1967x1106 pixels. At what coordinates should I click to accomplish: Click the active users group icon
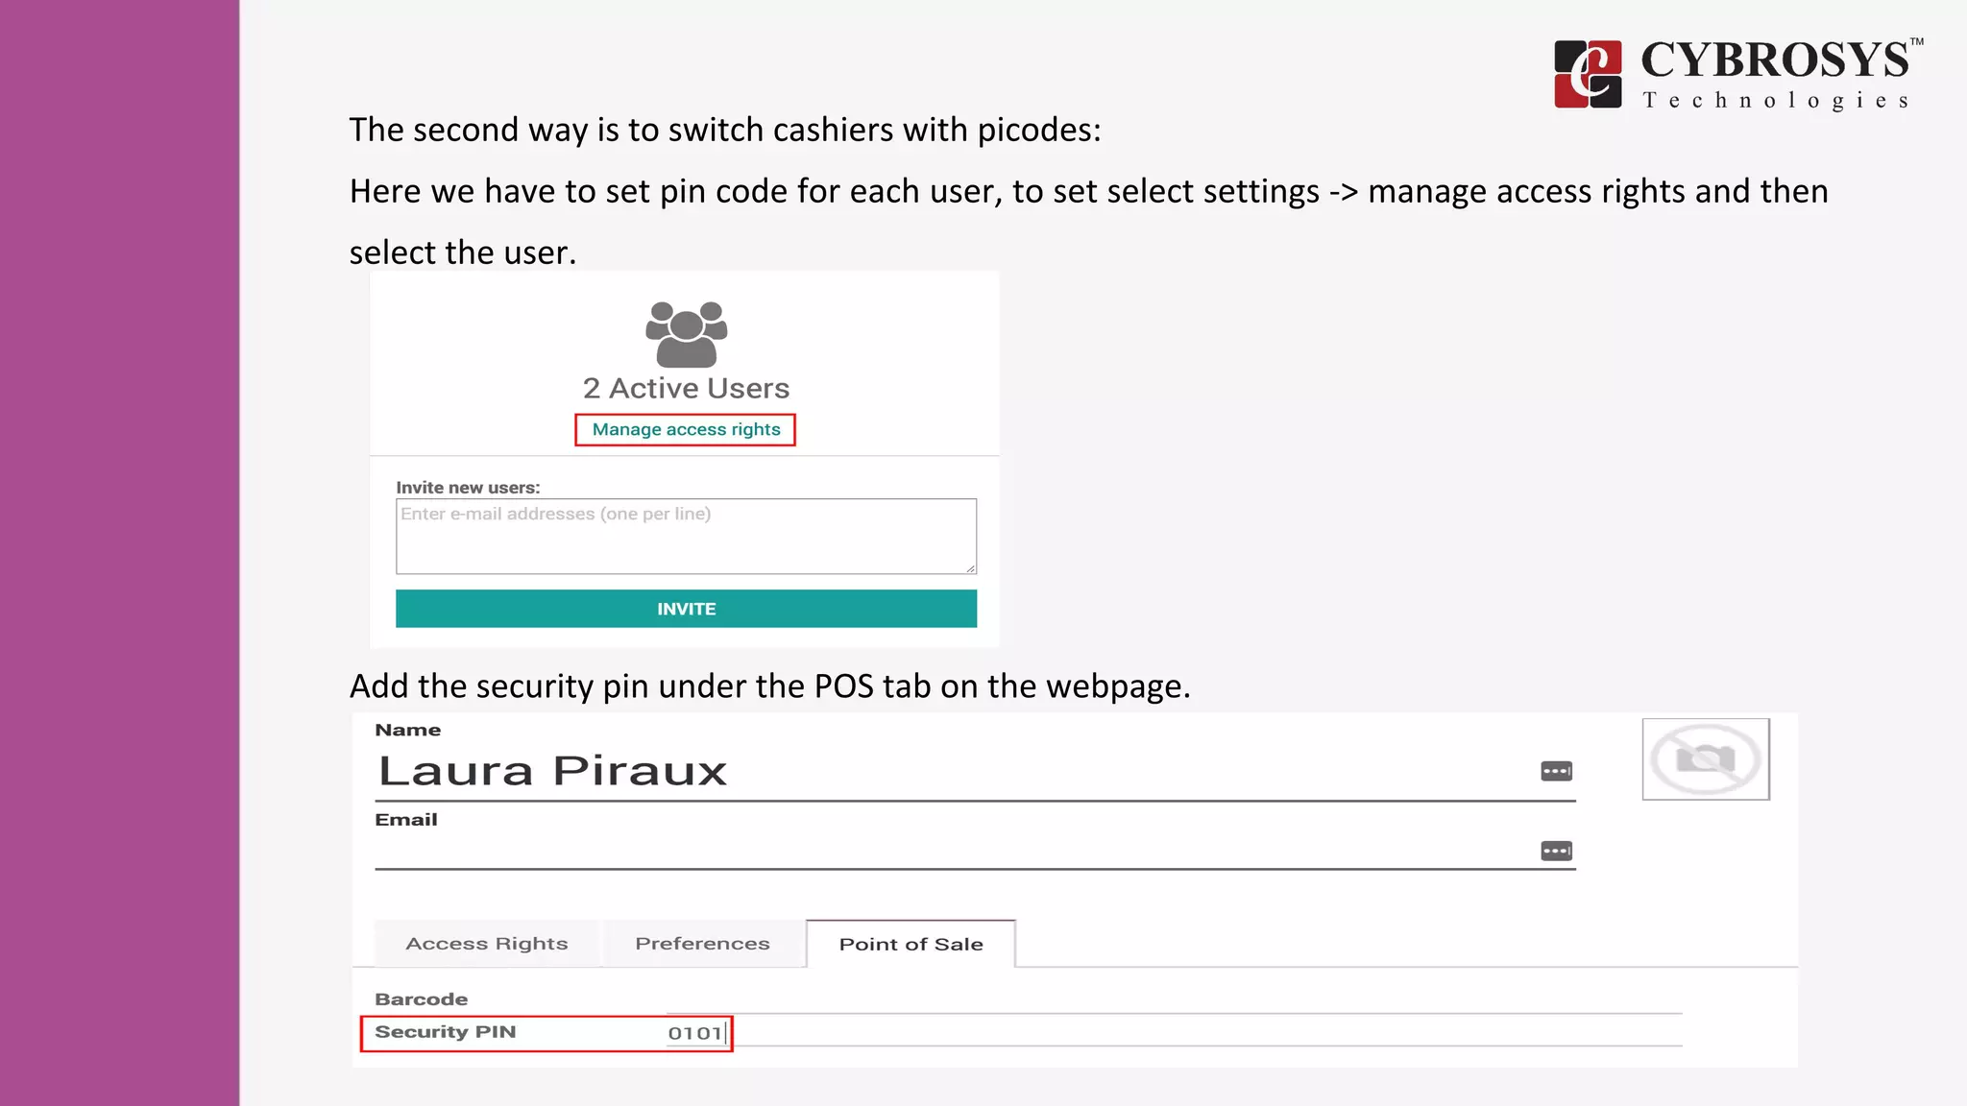tap(686, 334)
